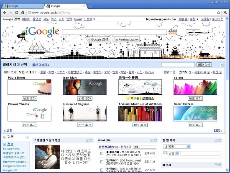230x173 pixels.
Task: Click 로그아웃 to sign out
Action: (217, 19)
